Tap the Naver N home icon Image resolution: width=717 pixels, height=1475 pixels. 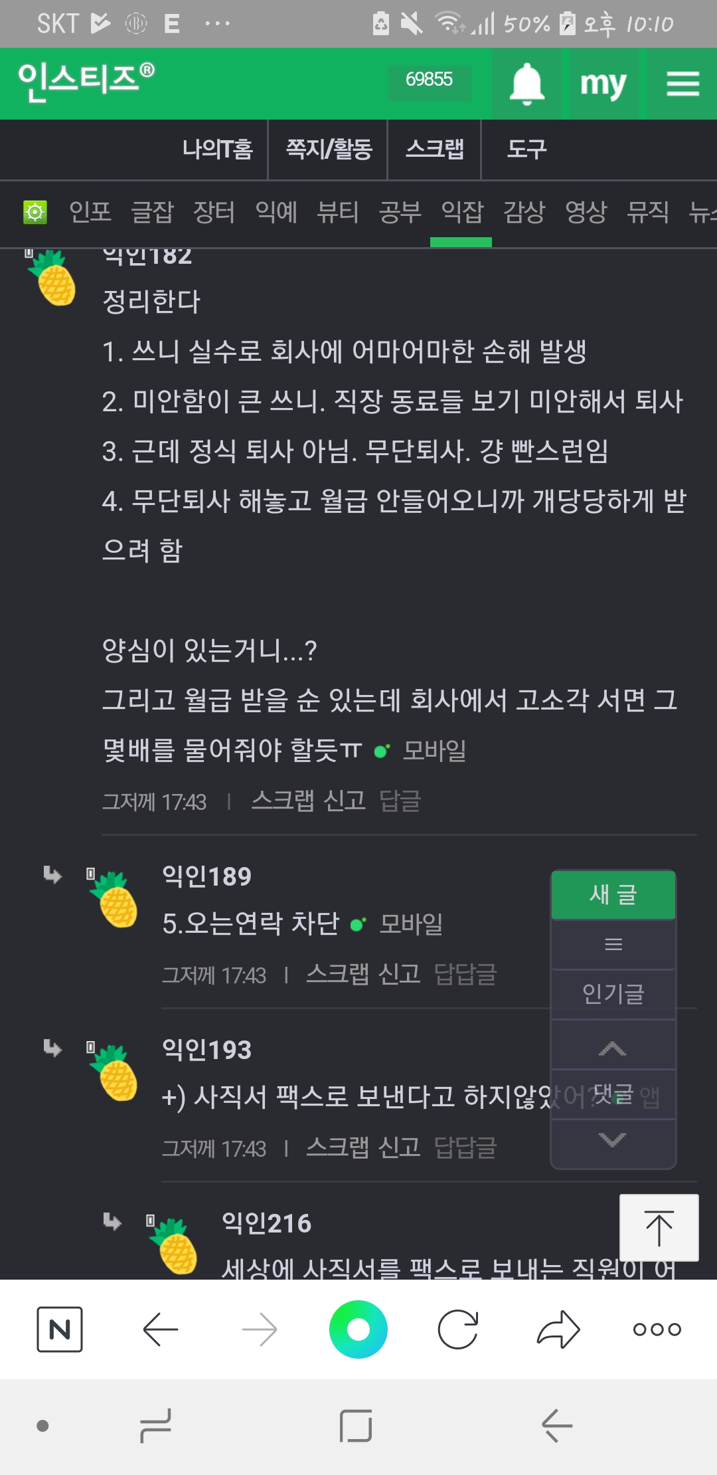(x=60, y=1329)
